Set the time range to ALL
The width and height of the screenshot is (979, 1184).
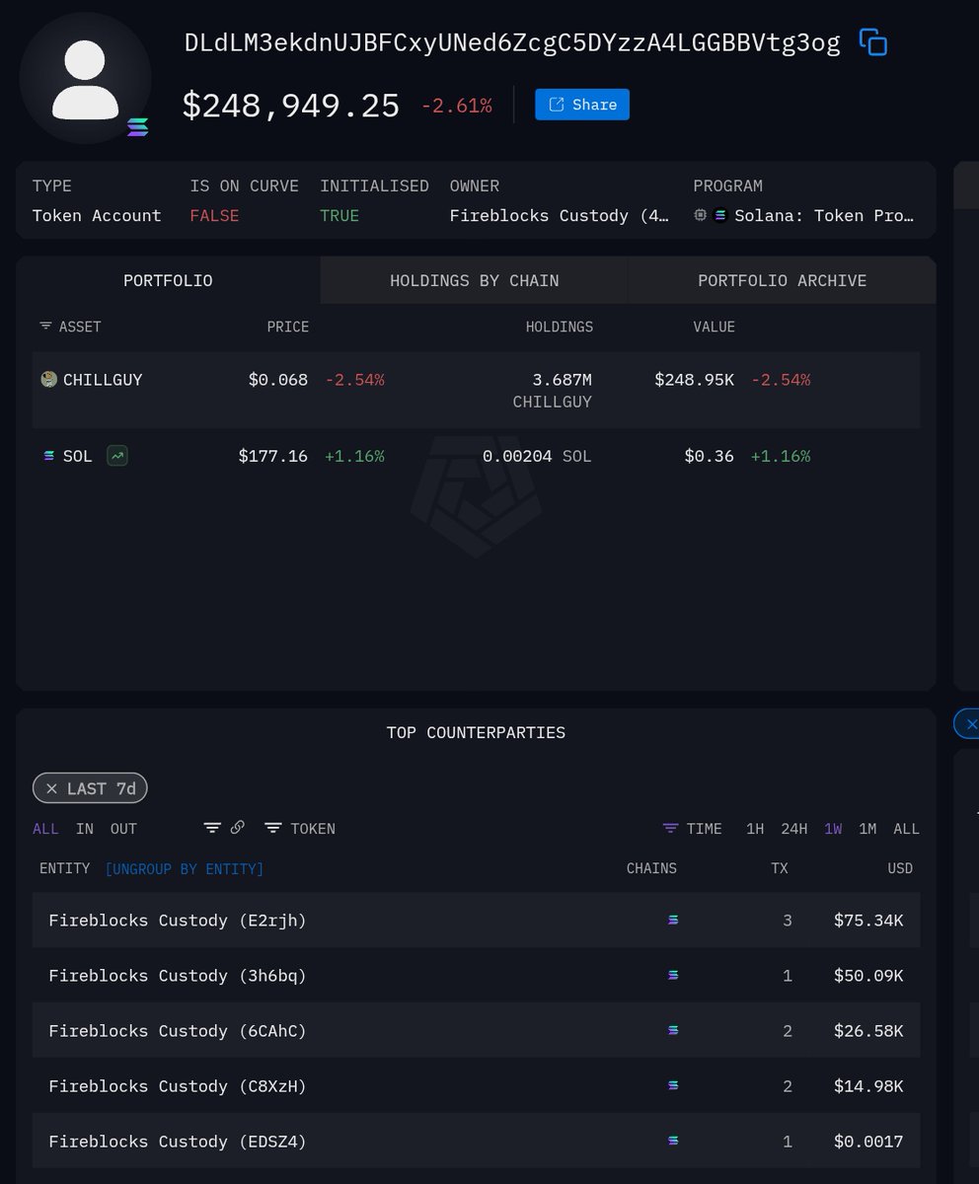pos(906,829)
